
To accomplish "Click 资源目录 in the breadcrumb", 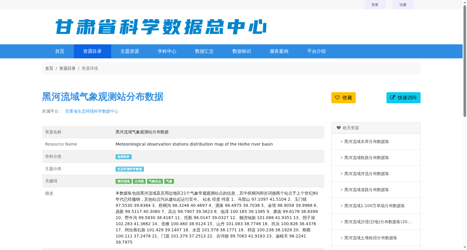I will coord(67,68).
